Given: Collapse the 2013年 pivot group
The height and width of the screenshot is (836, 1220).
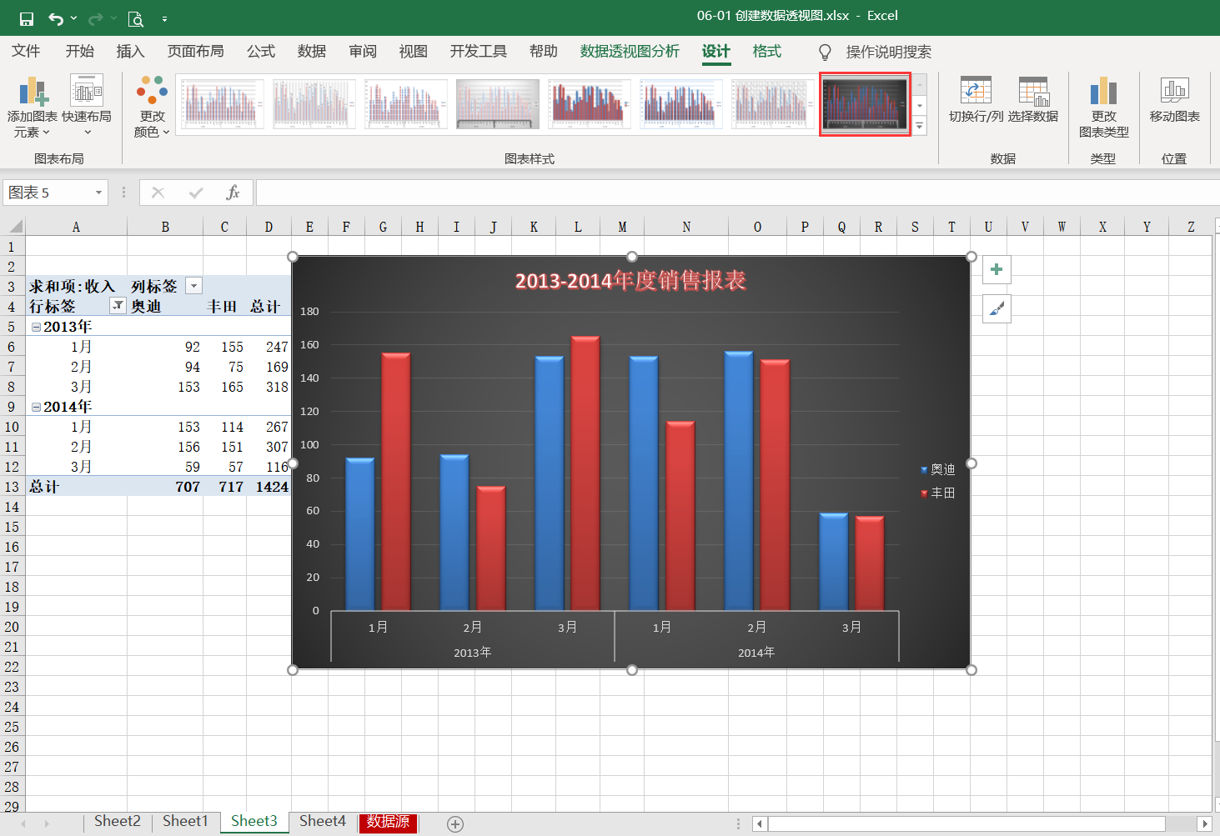Looking at the screenshot, I should coord(36,327).
